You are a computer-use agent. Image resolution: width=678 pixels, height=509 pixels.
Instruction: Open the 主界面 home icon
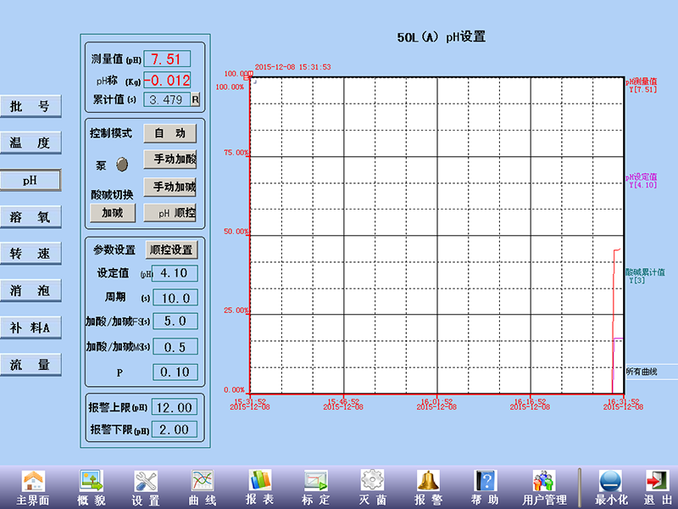pos(33,481)
